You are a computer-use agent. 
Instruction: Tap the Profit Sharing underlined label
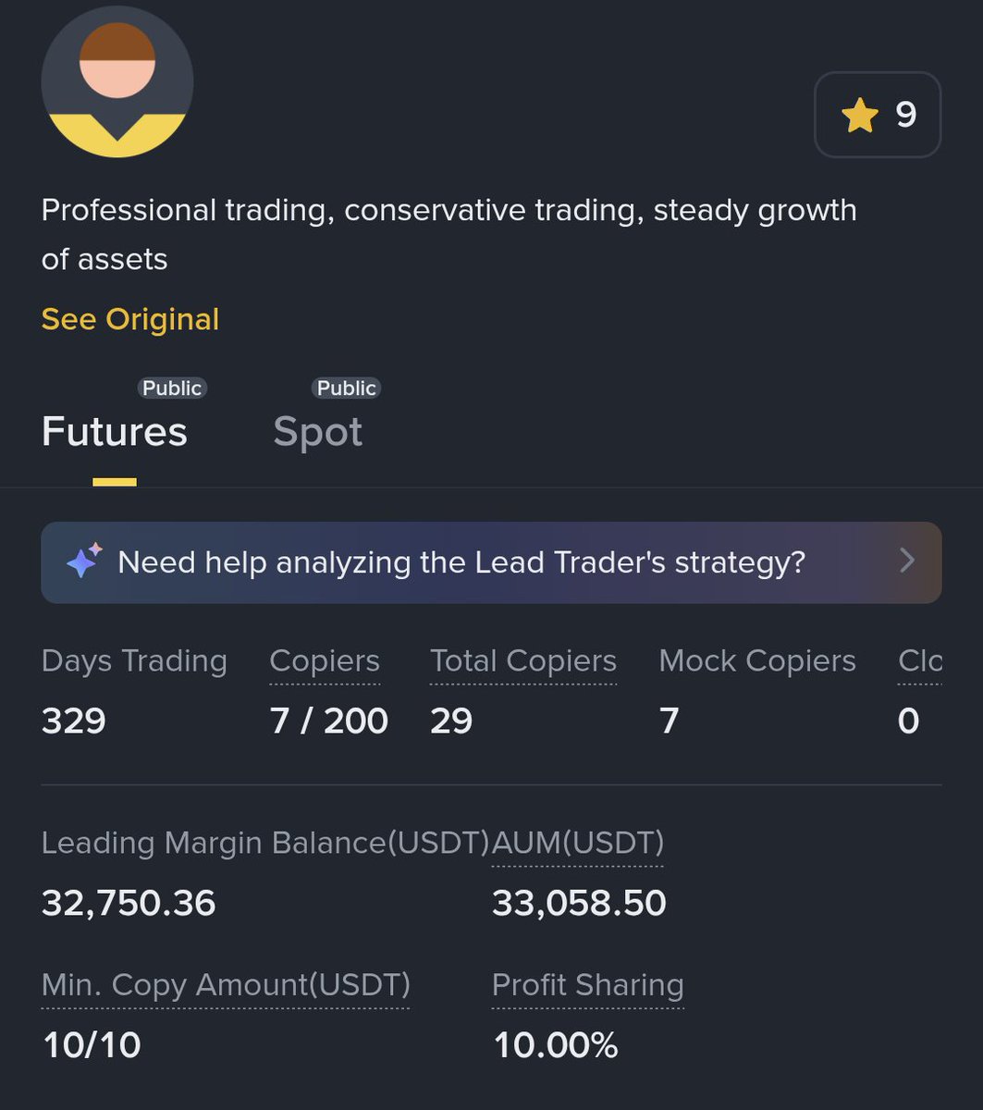[x=588, y=985]
